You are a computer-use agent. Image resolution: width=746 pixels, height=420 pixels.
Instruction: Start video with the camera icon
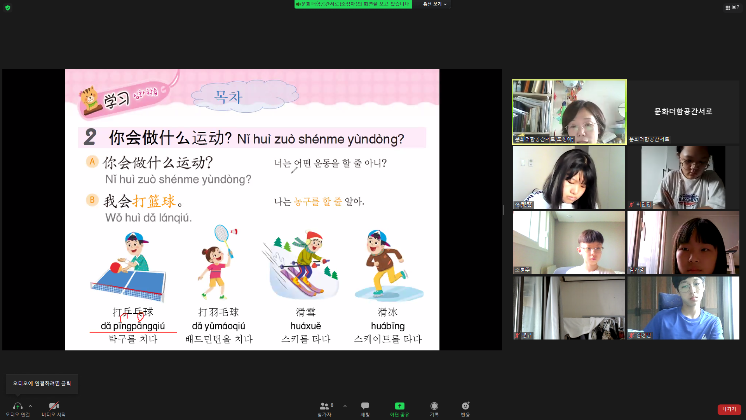click(x=54, y=406)
